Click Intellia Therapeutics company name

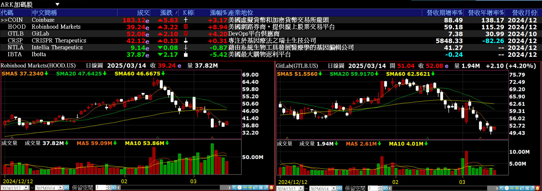57,47
